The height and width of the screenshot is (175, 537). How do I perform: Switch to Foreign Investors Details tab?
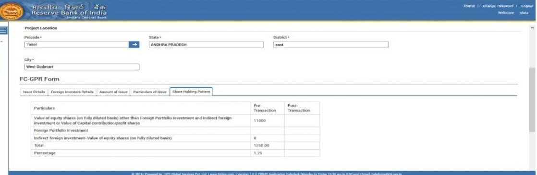[x=72, y=92]
